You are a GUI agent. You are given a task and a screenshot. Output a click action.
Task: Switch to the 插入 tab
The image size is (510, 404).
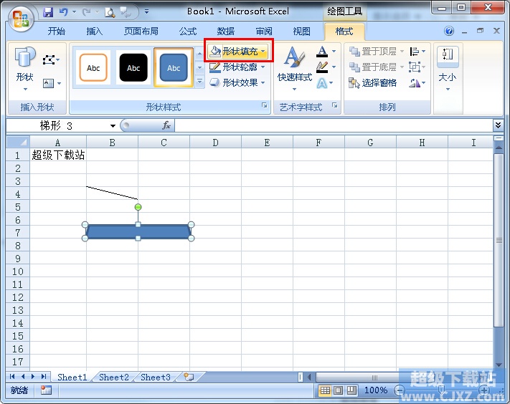(x=94, y=32)
